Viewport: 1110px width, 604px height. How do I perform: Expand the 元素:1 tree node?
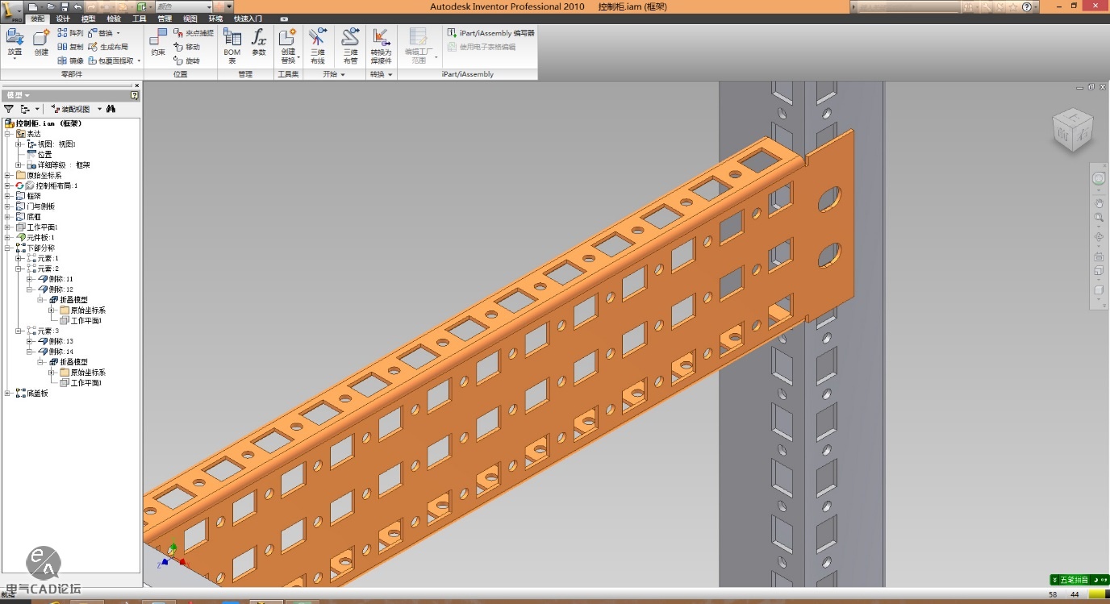point(19,259)
